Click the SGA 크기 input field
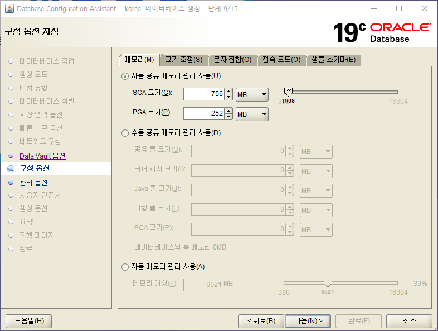The image size is (438, 331). (203, 94)
